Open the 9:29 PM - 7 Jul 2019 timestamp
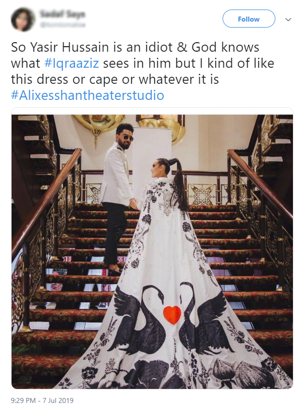Viewport: 306px width, 408px height. [42, 400]
